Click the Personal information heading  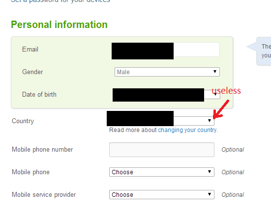(60, 25)
